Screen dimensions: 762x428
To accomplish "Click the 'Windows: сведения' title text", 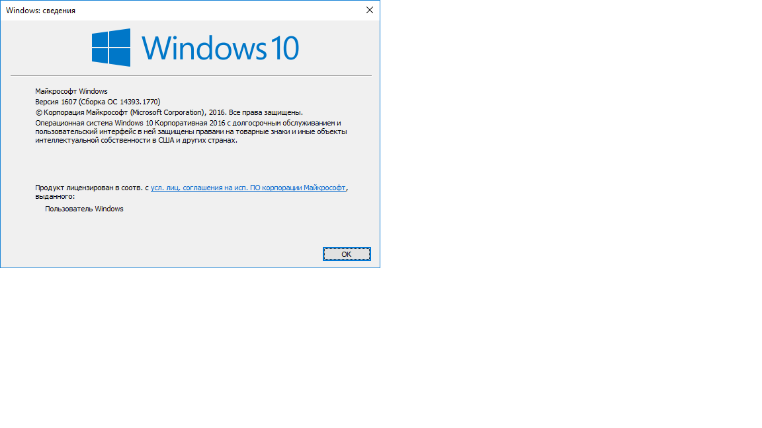I will click(x=41, y=11).
